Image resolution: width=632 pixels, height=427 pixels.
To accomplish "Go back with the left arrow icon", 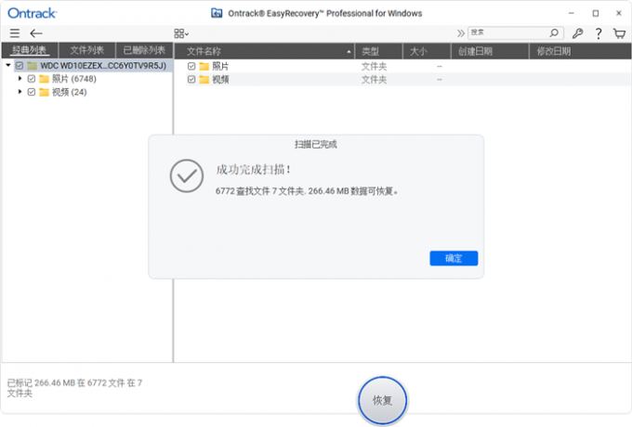I will tap(36, 33).
